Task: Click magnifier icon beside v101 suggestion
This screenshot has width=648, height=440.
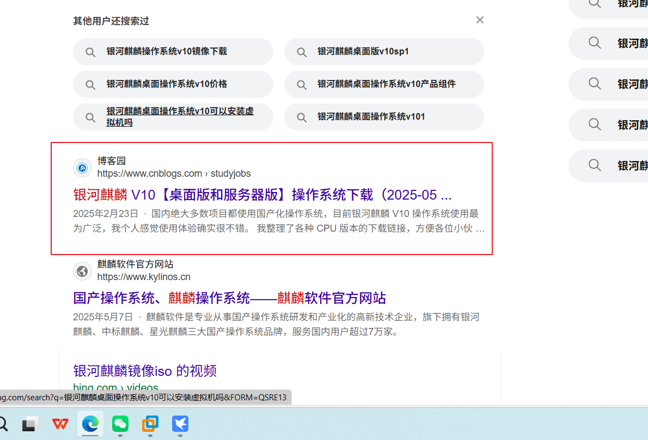Action: (x=302, y=117)
